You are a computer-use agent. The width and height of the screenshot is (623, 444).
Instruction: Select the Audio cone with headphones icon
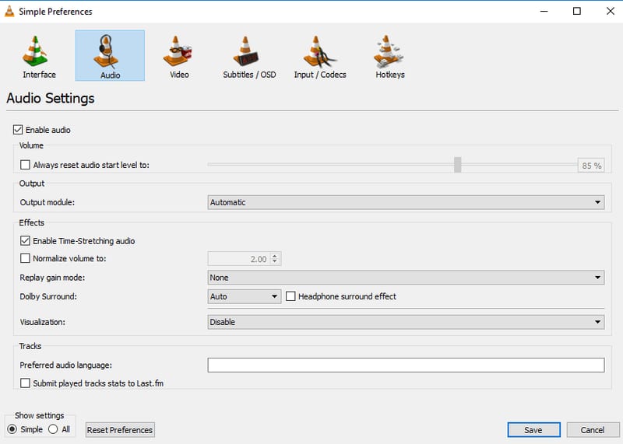(106, 51)
